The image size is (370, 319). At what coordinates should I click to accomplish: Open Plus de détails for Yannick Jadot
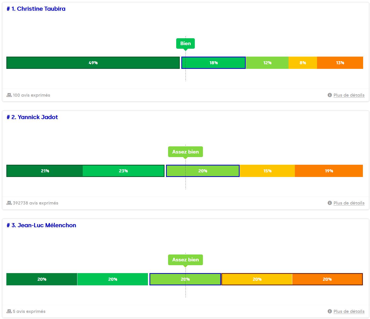pos(349,203)
